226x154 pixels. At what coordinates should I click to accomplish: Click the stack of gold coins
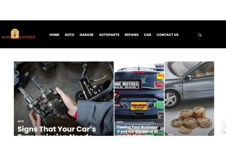pyautogui.click(x=192, y=120)
